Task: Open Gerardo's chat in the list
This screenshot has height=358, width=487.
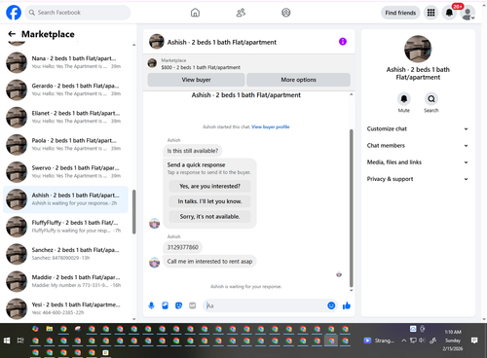Action: point(65,89)
